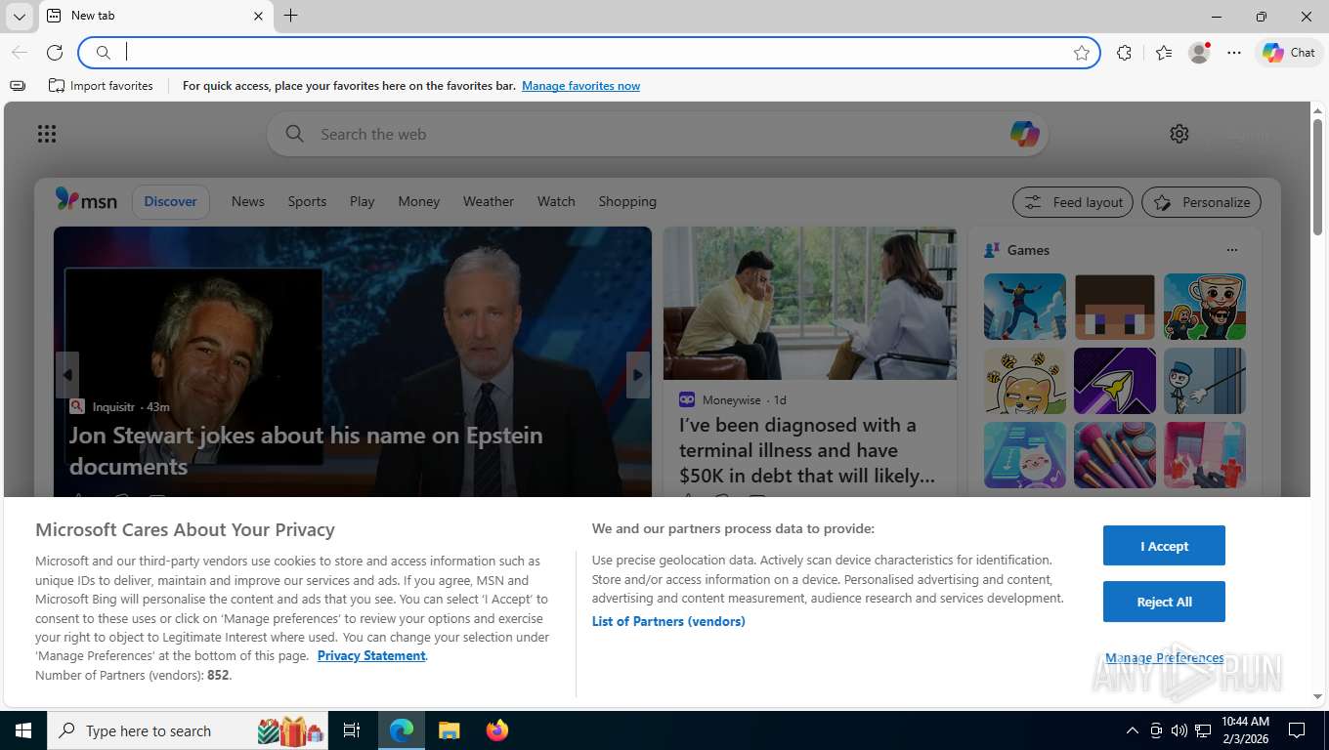Click the Personalize button
The image size is (1329, 750).
(x=1202, y=202)
